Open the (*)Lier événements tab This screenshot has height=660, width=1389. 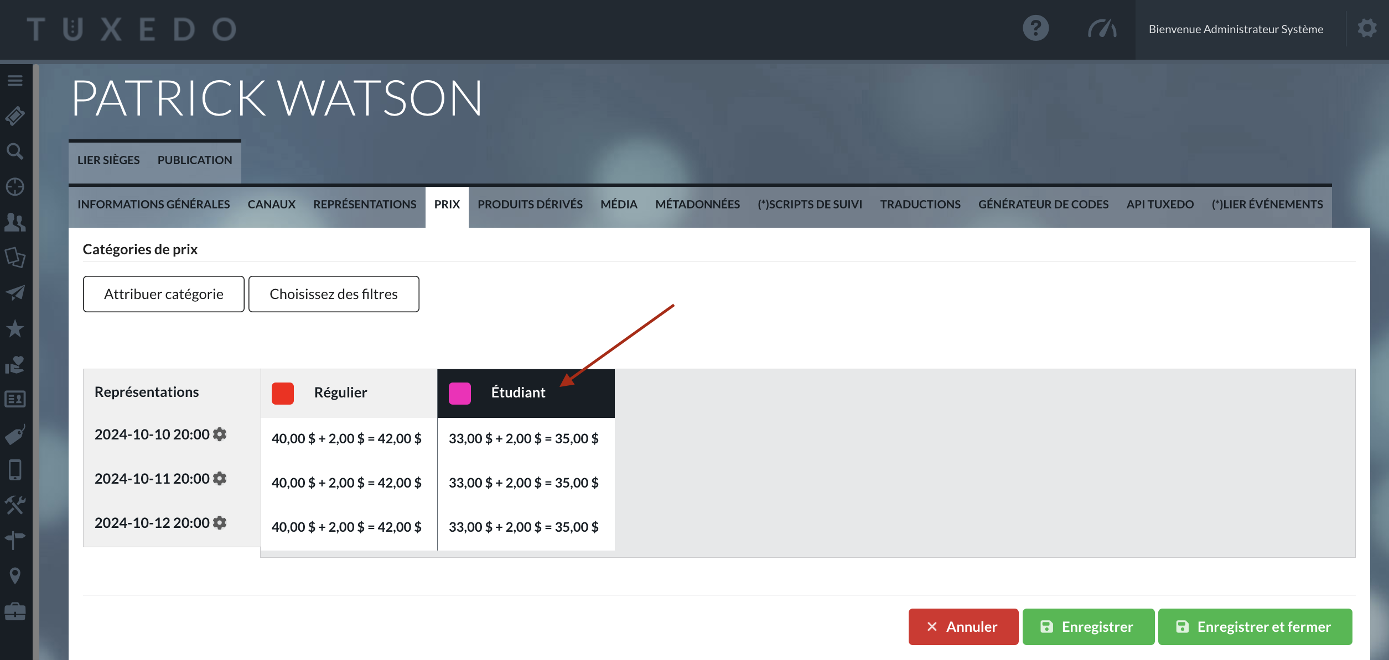click(1267, 205)
